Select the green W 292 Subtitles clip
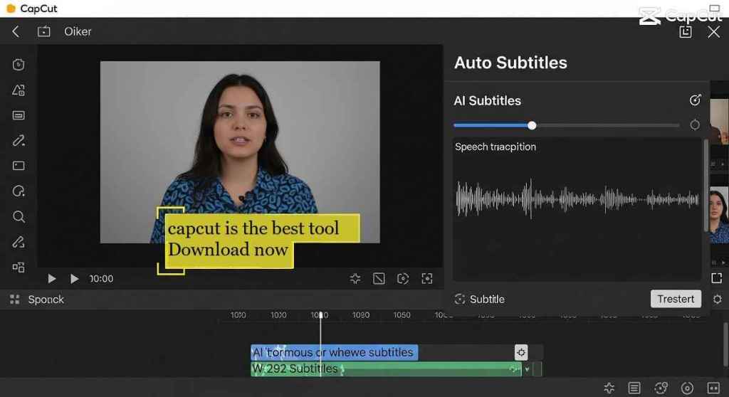The height and width of the screenshot is (397, 729). [x=386, y=369]
